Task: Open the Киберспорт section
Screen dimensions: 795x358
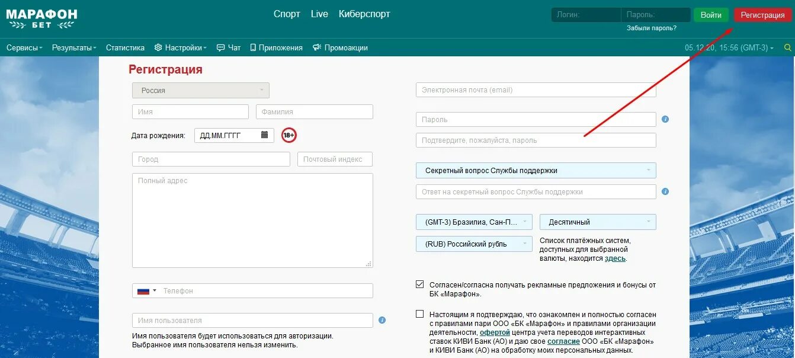Action: coord(364,14)
